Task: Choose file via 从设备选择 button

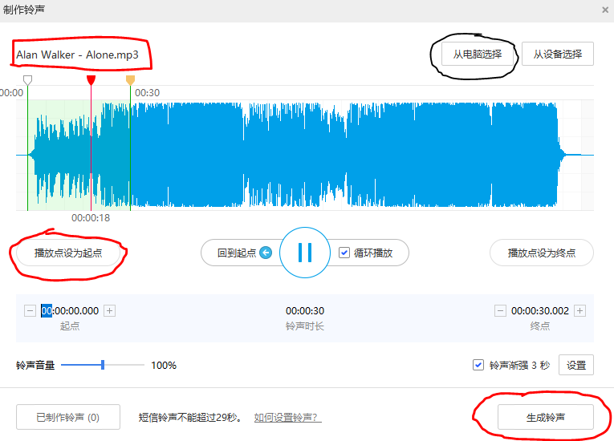Action: (558, 54)
